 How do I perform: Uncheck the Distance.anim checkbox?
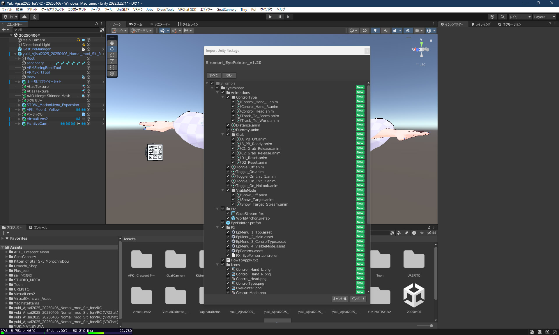tap(228, 125)
